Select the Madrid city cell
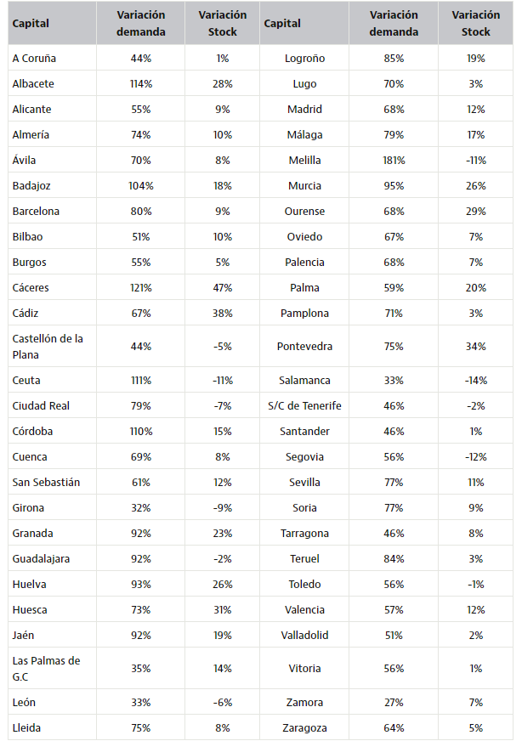522x741 pixels. [x=304, y=109]
